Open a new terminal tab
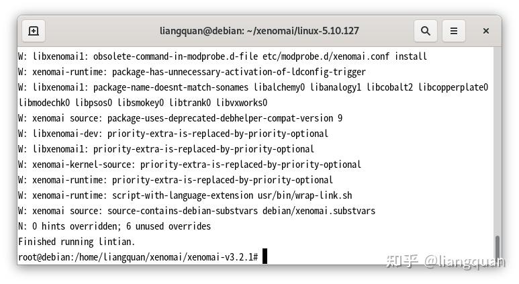The image size is (519, 284). click(34, 31)
